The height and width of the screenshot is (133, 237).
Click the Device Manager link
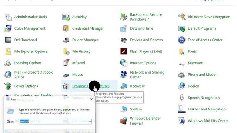pos(85,40)
